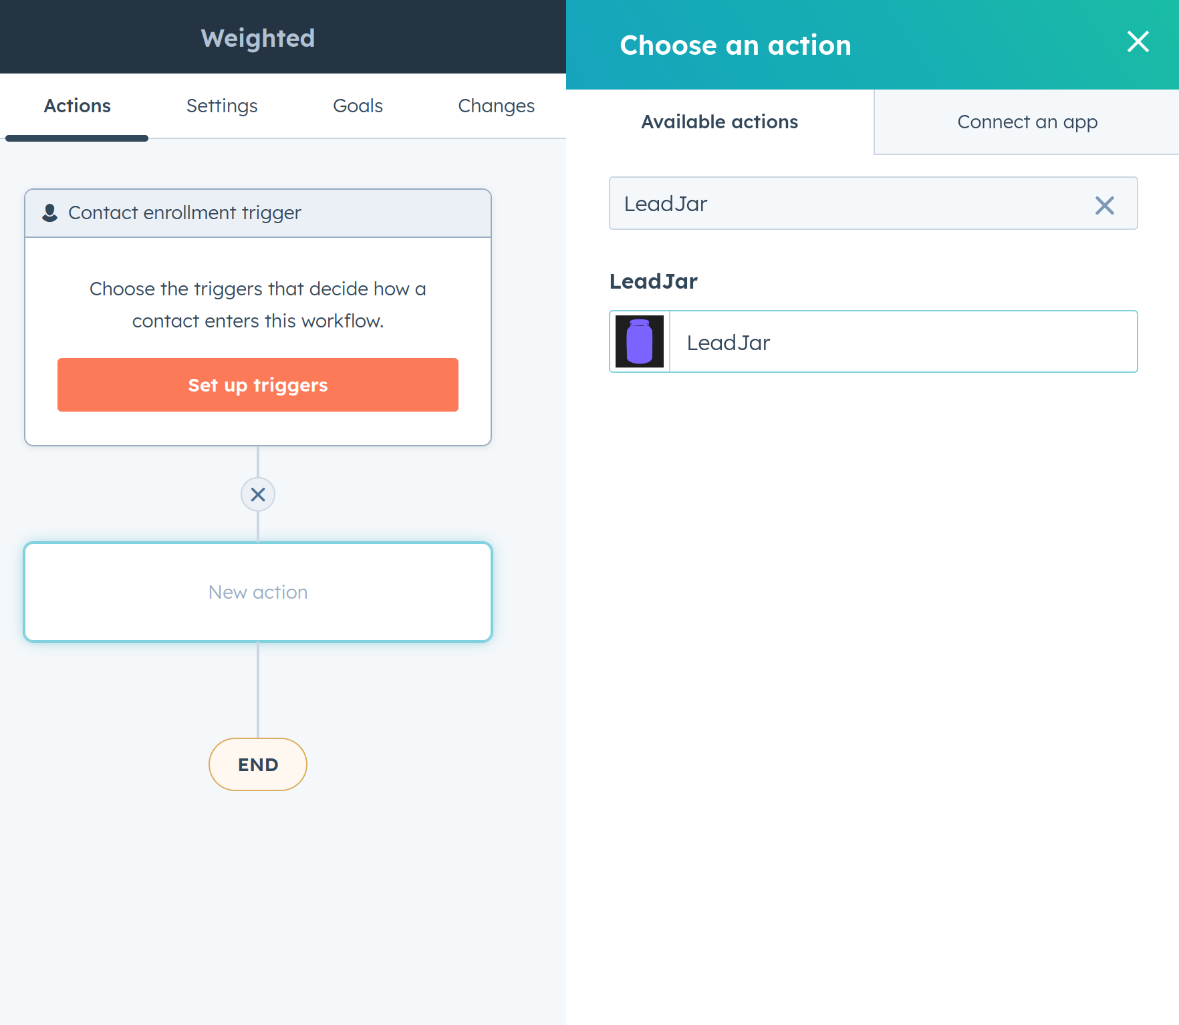Click the LeadJar section heading
Viewport: 1179px width, 1025px height.
pyautogui.click(x=653, y=281)
